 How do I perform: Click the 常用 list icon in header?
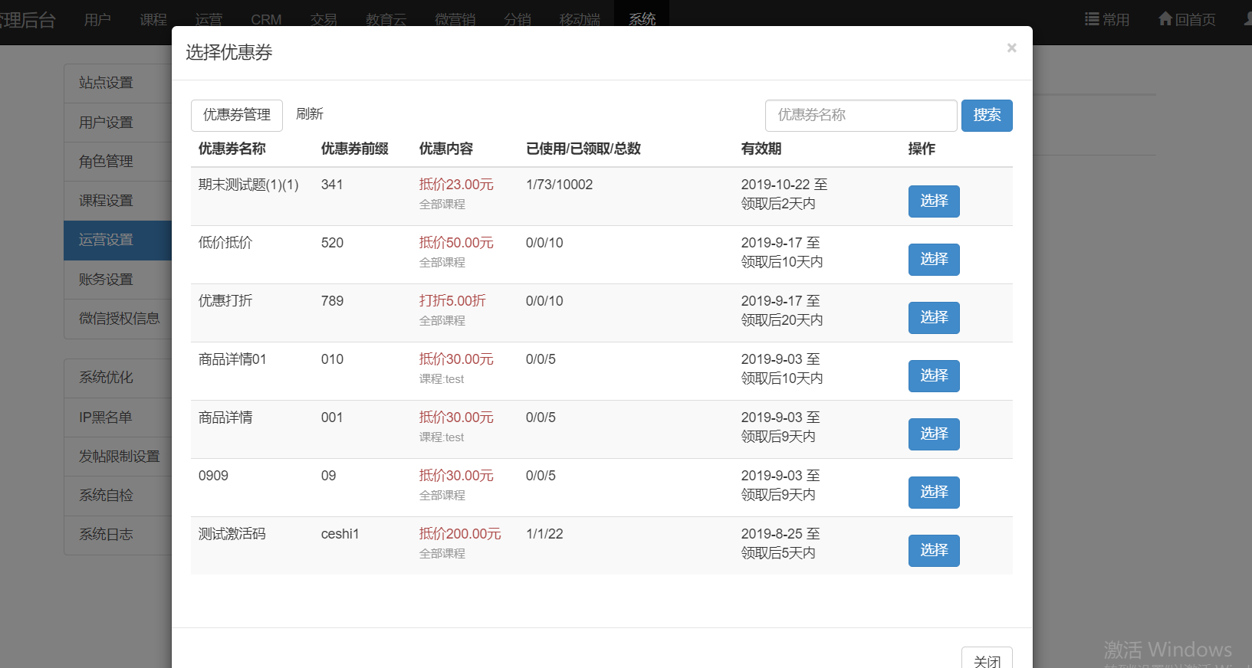(1092, 19)
